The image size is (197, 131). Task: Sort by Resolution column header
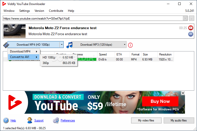[x=166, y=54]
